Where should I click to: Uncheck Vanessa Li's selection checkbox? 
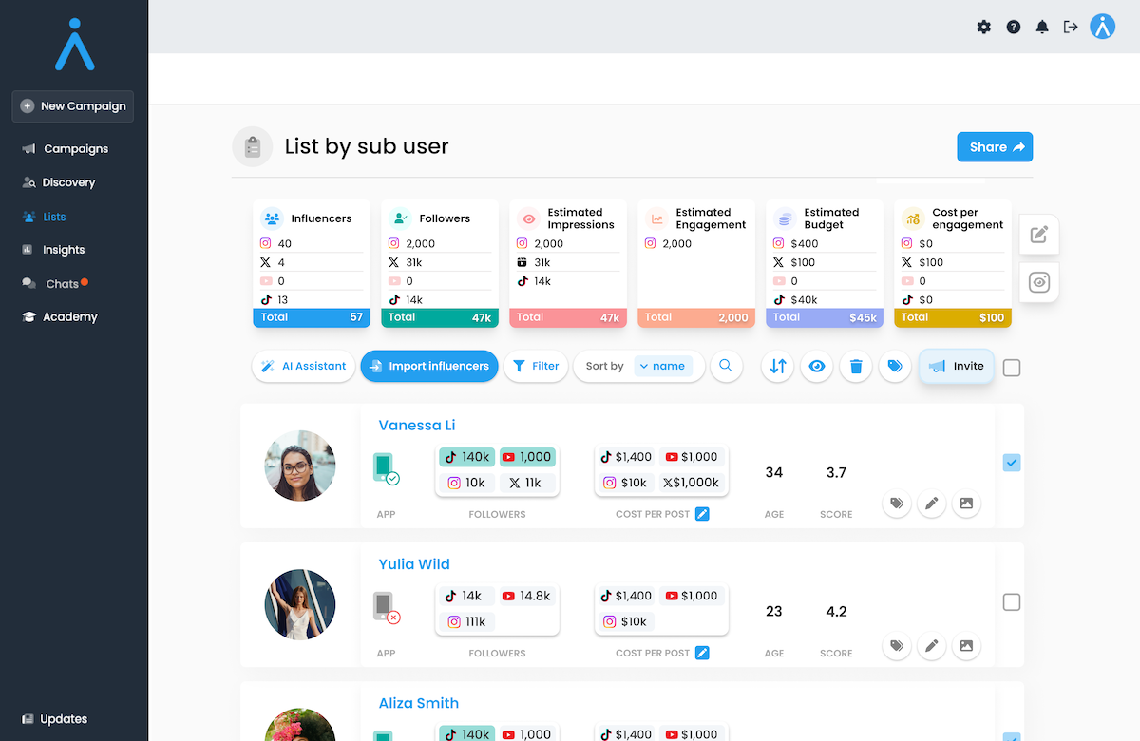1012,463
